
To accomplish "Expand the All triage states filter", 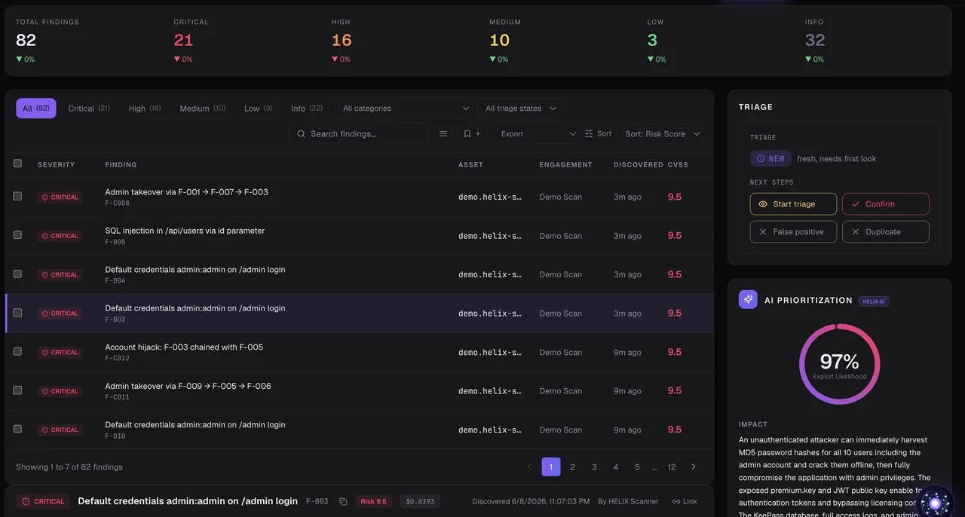I will (x=521, y=109).
